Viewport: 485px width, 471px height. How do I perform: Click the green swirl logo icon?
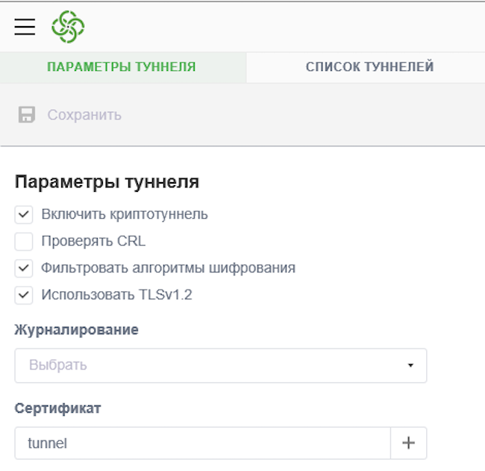(x=68, y=27)
